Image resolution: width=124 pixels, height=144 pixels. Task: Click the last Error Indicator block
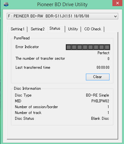coord(107,47)
